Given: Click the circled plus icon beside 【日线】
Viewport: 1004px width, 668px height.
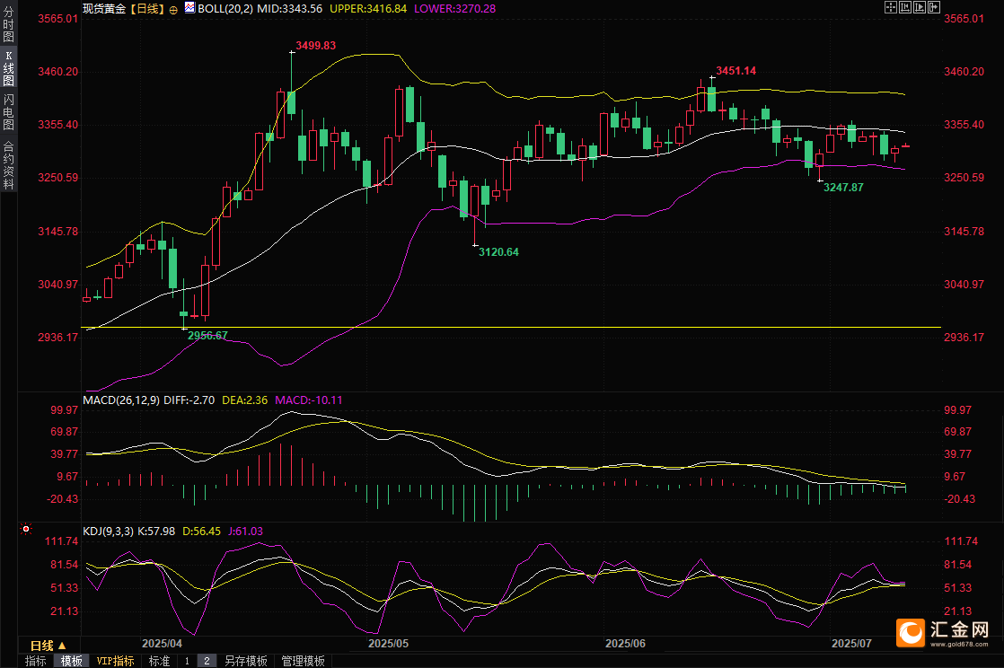Looking at the screenshot, I should coord(173,8).
